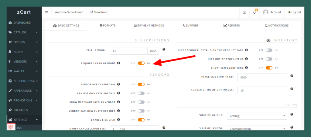Screen dimensions: 311x137
Task: Click help icon beside Image Size Limit
Action: pyautogui.click(x=292, y=76)
